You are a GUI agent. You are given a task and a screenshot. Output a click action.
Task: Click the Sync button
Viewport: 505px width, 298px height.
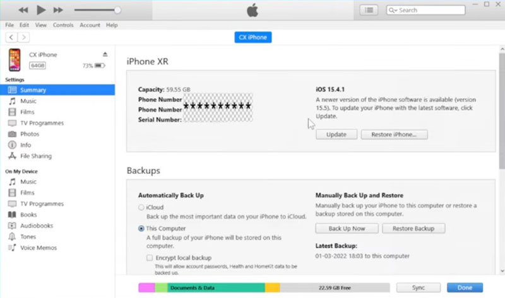pos(419,288)
